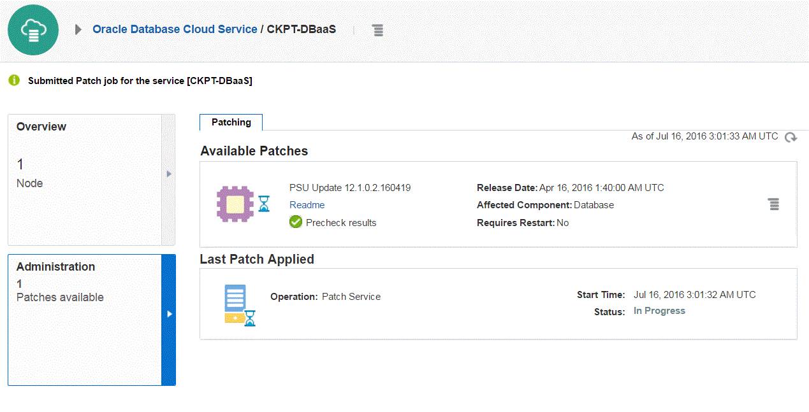Click the green cloud database service icon
Screen dimensions: 809x412
tap(33, 30)
